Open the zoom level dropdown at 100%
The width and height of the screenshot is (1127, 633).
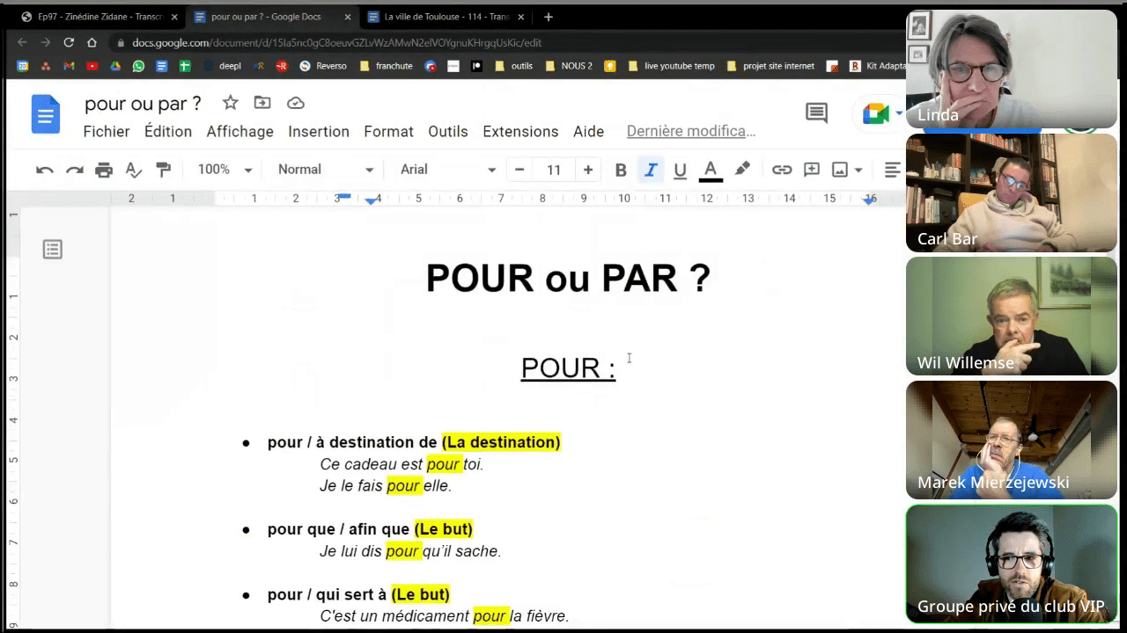point(225,170)
